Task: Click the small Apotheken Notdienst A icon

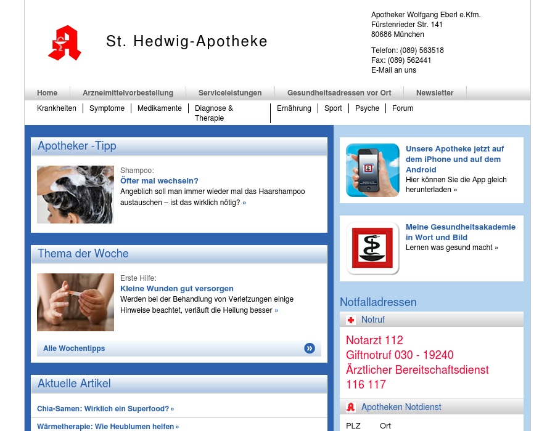Action: pos(350,407)
